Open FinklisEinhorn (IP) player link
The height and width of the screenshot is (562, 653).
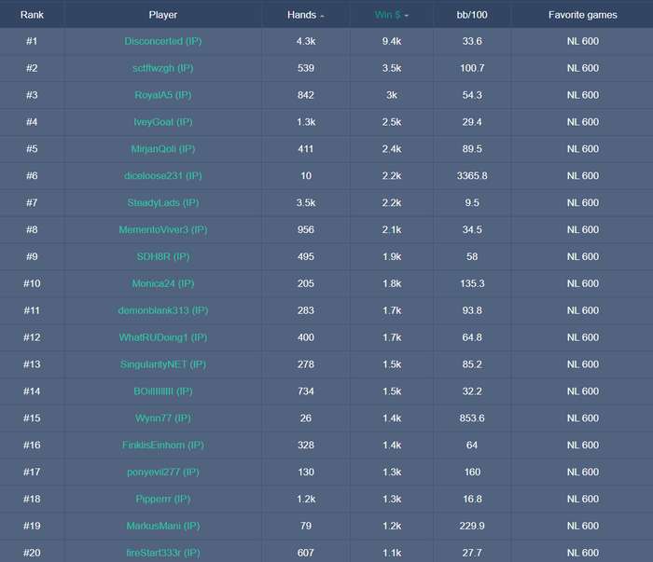point(163,445)
